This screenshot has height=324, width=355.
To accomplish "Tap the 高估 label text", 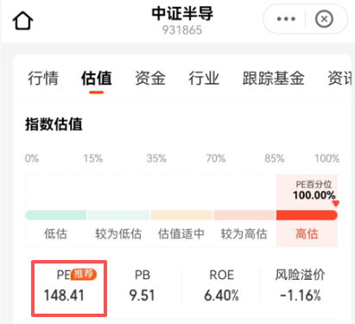I will [307, 233].
